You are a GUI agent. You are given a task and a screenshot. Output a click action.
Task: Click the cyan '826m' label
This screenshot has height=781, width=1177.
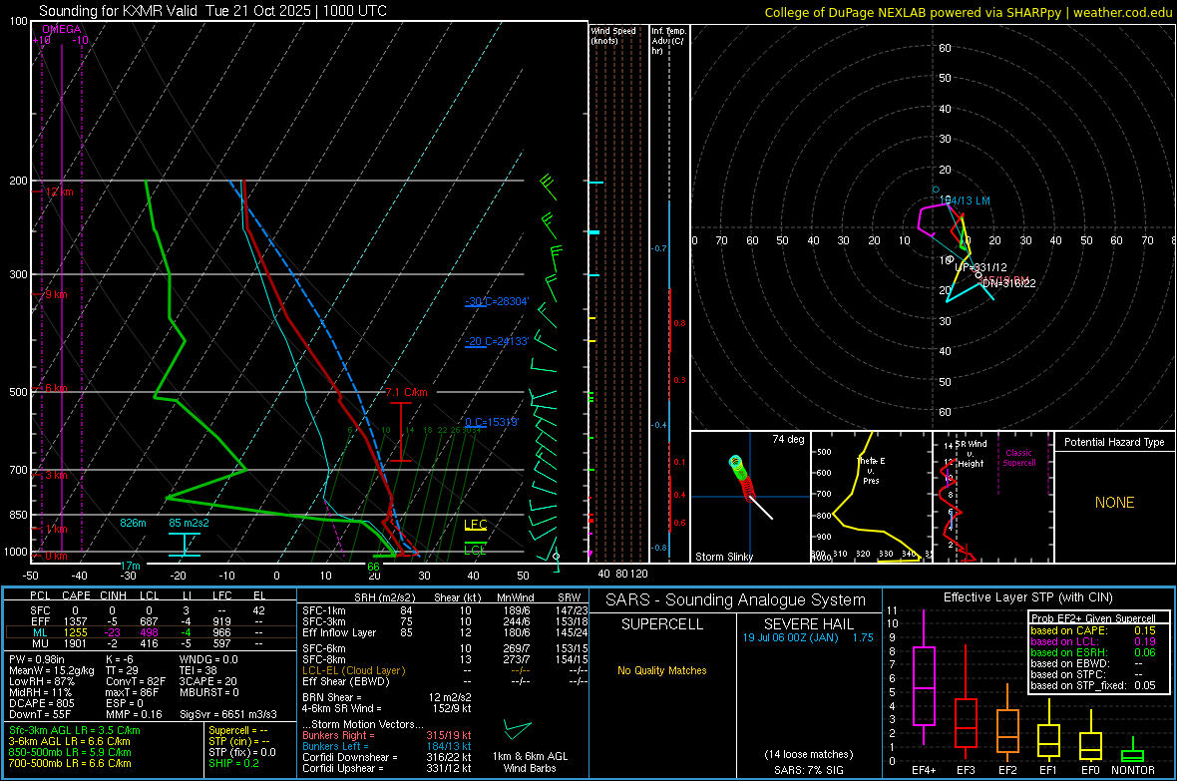coord(133,523)
